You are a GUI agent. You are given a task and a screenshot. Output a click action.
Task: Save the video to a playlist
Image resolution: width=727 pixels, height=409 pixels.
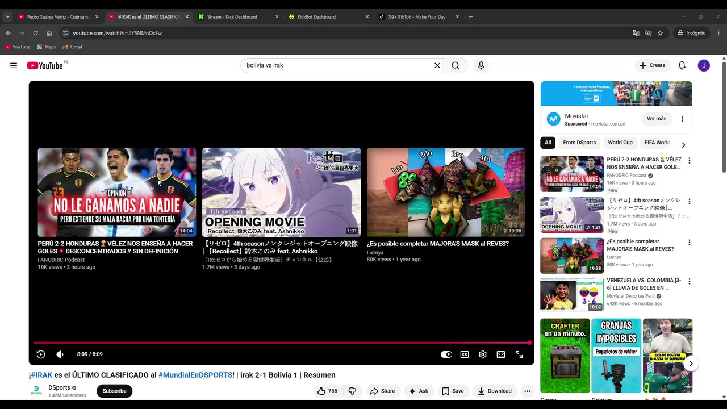point(453,391)
